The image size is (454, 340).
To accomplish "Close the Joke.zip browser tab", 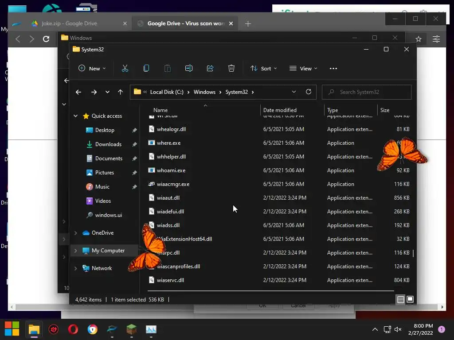I will [x=125, y=24].
